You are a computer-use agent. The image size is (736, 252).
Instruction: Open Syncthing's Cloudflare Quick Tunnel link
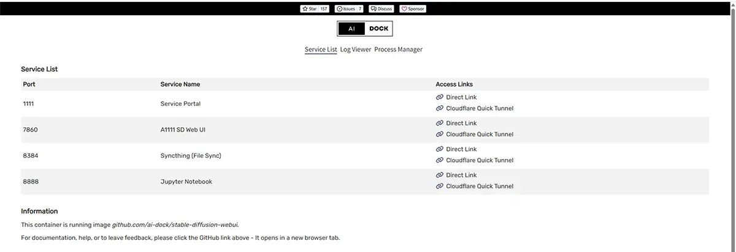[x=480, y=161]
